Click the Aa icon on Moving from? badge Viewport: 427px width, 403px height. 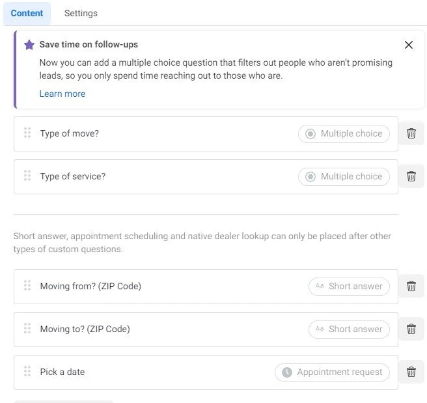tap(320, 286)
